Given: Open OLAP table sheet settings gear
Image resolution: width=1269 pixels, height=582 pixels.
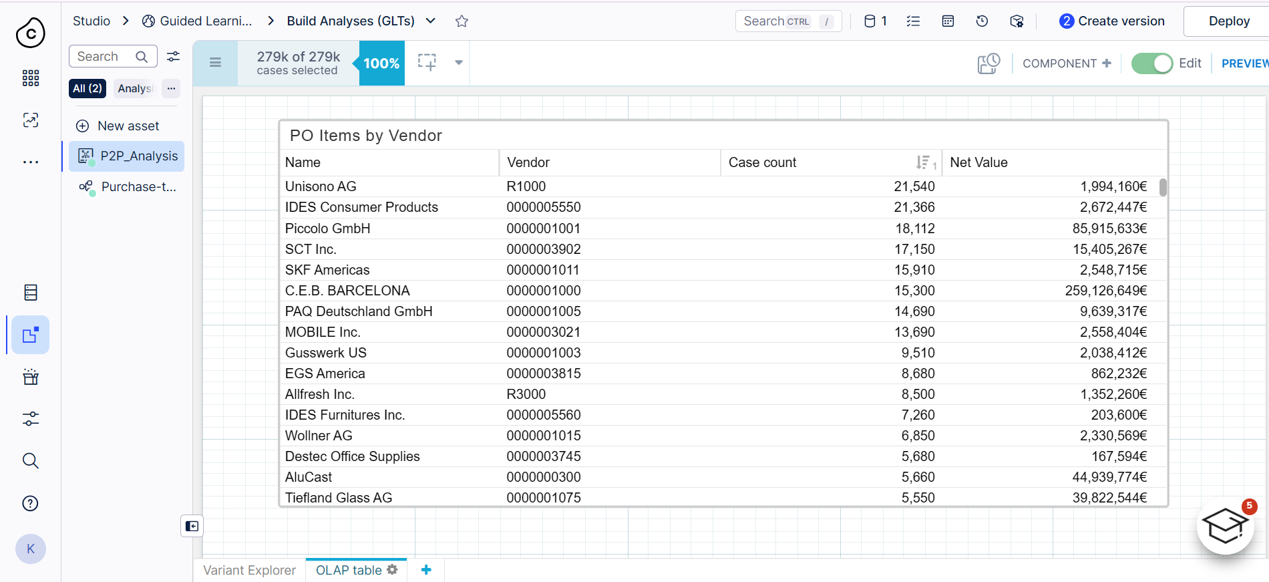Looking at the screenshot, I should click(x=393, y=569).
